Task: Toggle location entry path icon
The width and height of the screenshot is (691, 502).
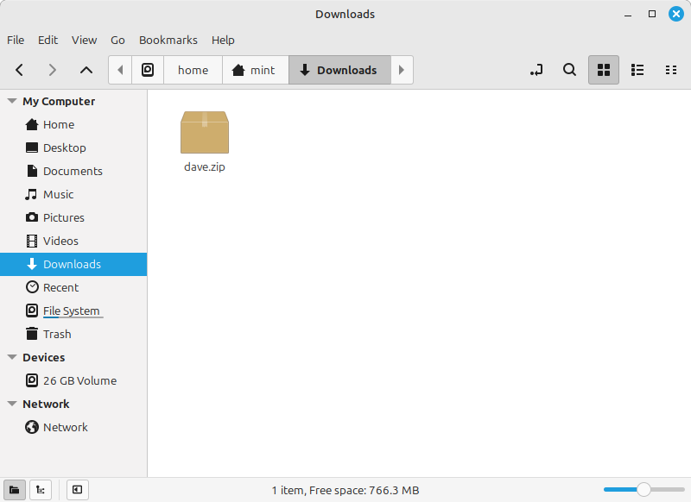Action: tap(536, 70)
